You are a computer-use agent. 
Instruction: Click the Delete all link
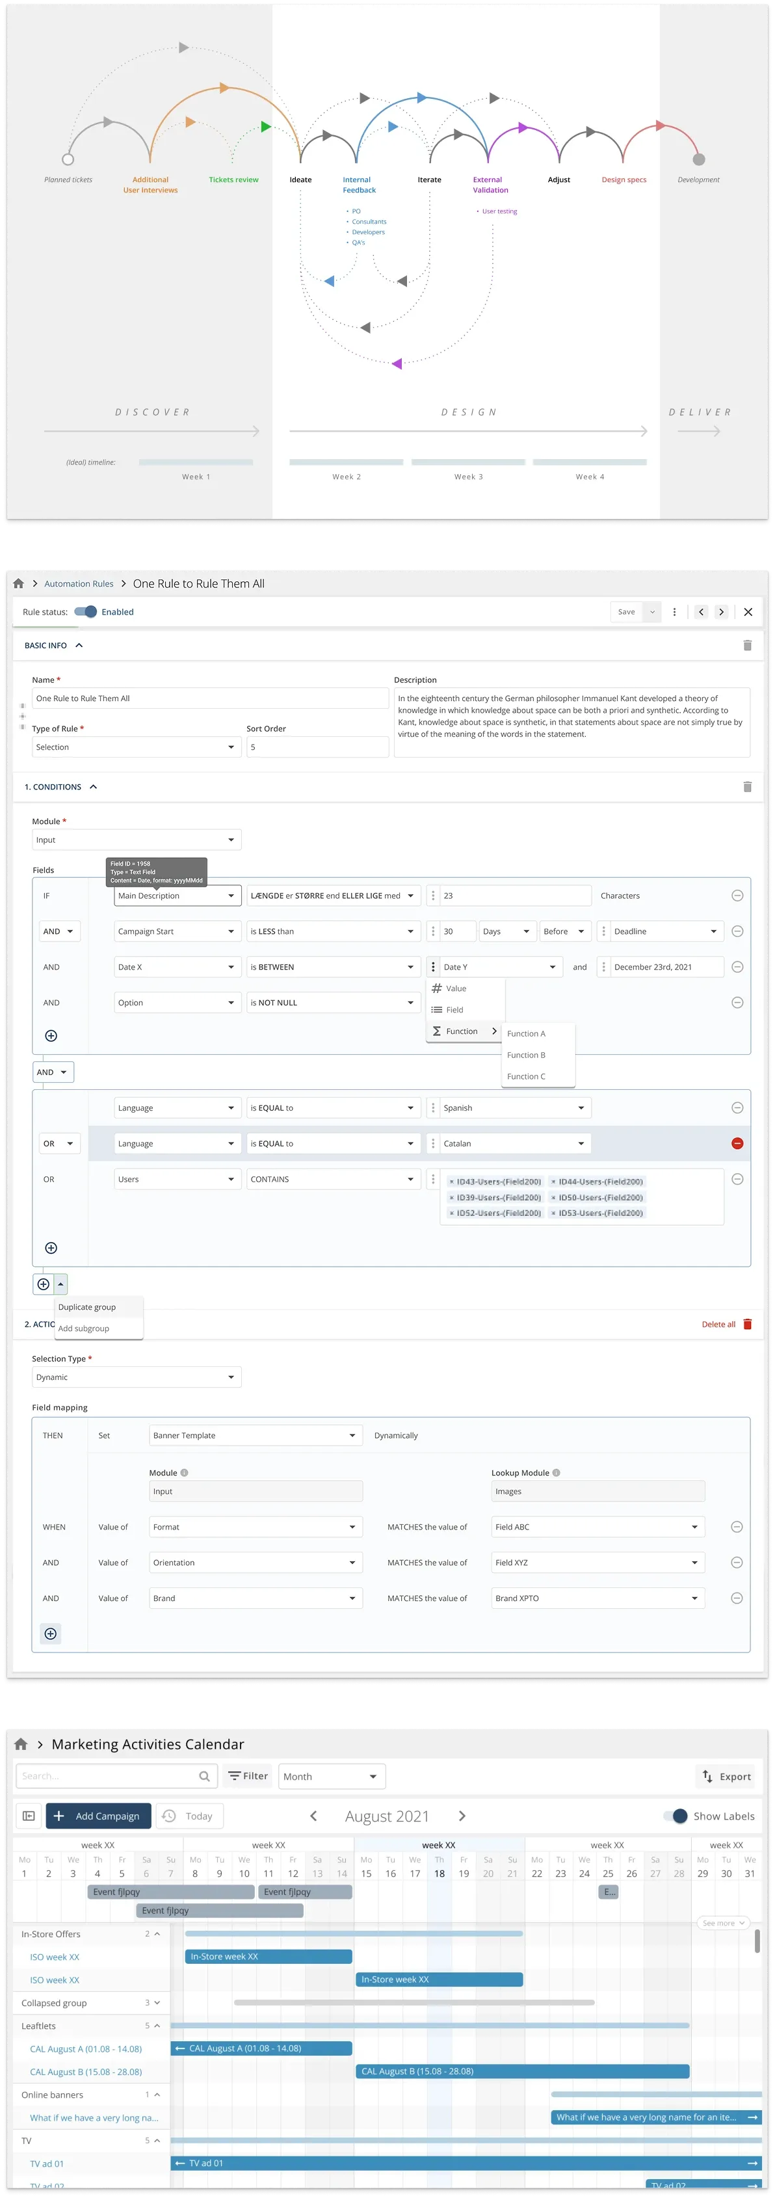pyautogui.click(x=718, y=1324)
